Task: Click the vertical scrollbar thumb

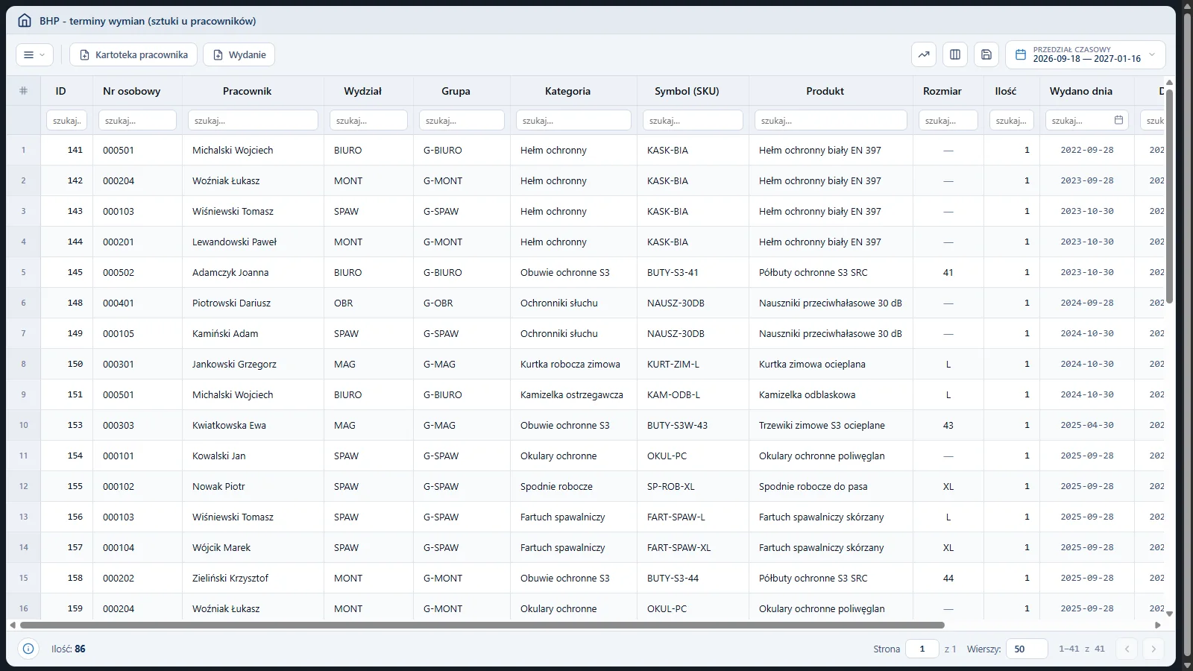Action: coord(1169,195)
